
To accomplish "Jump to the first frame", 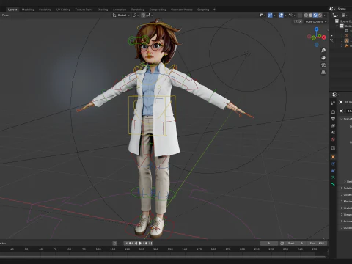I will coord(126,243).
